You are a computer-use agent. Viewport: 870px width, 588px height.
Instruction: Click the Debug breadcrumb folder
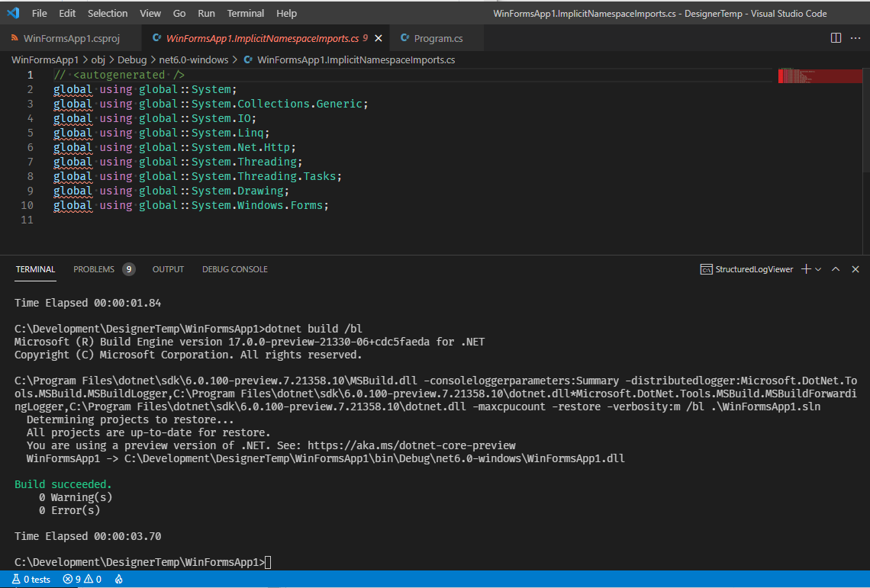(132, 60)
